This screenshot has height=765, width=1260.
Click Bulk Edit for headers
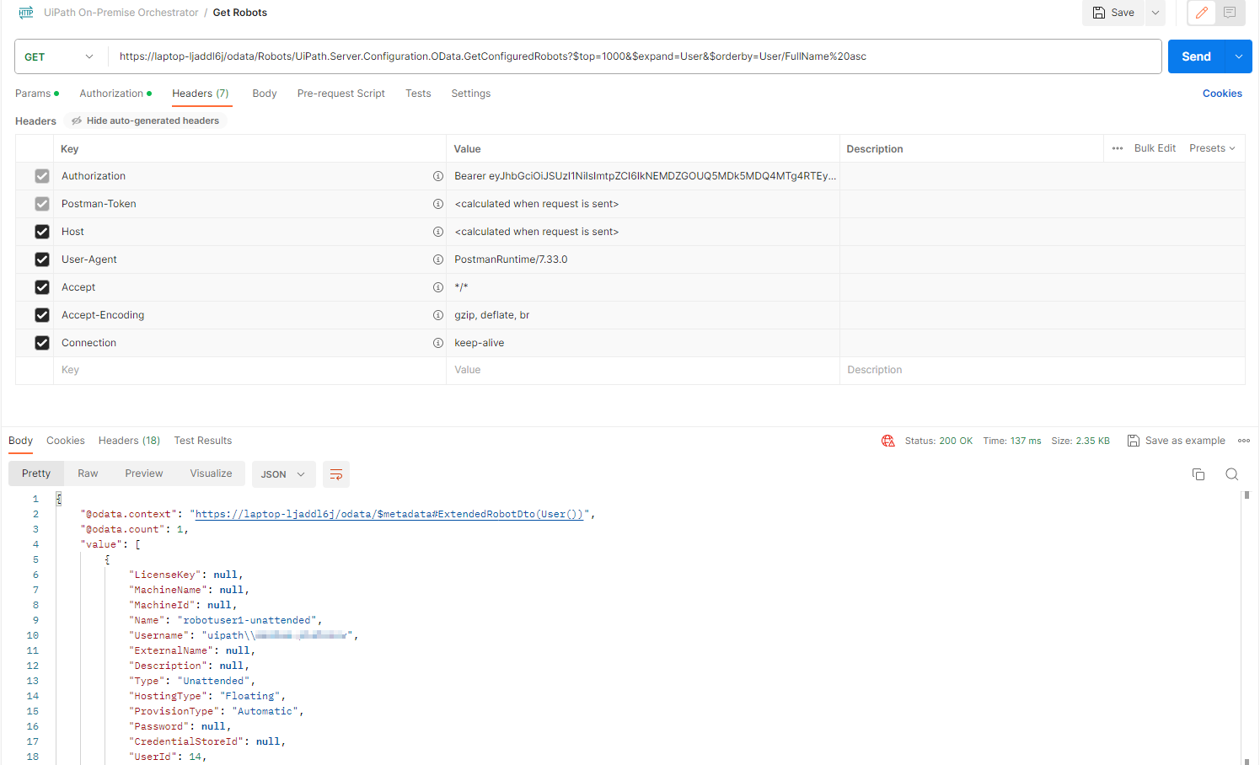coord(1155,148)
